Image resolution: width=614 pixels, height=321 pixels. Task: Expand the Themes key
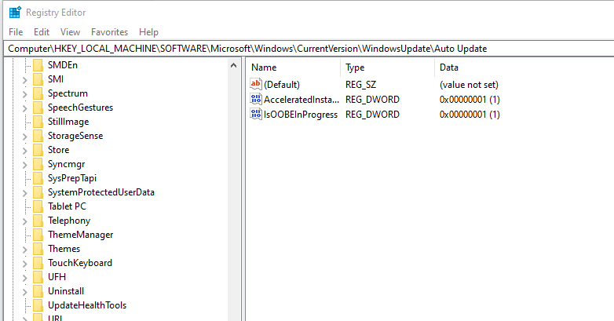tap(24, 250)
